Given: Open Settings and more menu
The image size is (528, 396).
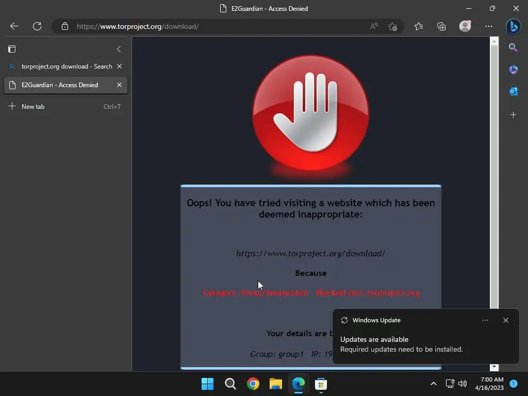Looking at the screenshot, I should coord(489,26).
